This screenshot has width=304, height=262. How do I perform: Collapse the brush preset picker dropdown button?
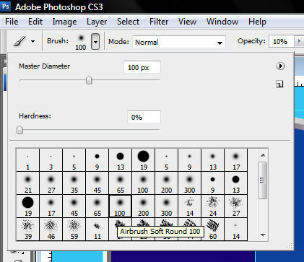[95, 42]
